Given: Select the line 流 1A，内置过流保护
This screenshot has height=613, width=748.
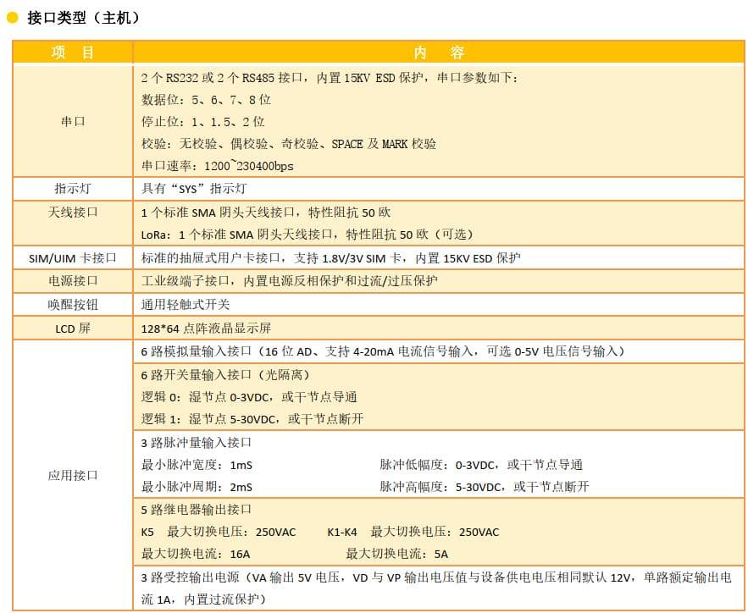Looking at the screenshot, I should (203, 599).
